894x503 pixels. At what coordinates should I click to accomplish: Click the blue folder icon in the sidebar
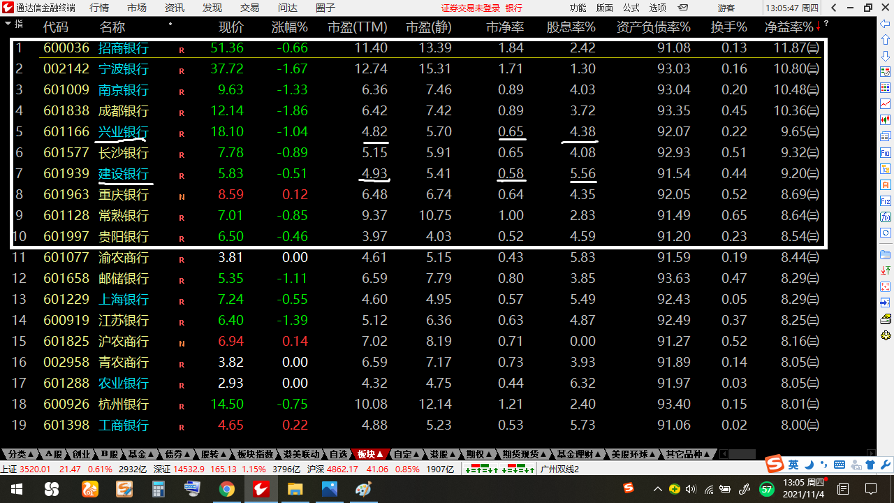pos(886,254)
